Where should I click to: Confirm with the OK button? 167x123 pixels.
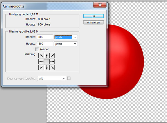tap(94, 16)
